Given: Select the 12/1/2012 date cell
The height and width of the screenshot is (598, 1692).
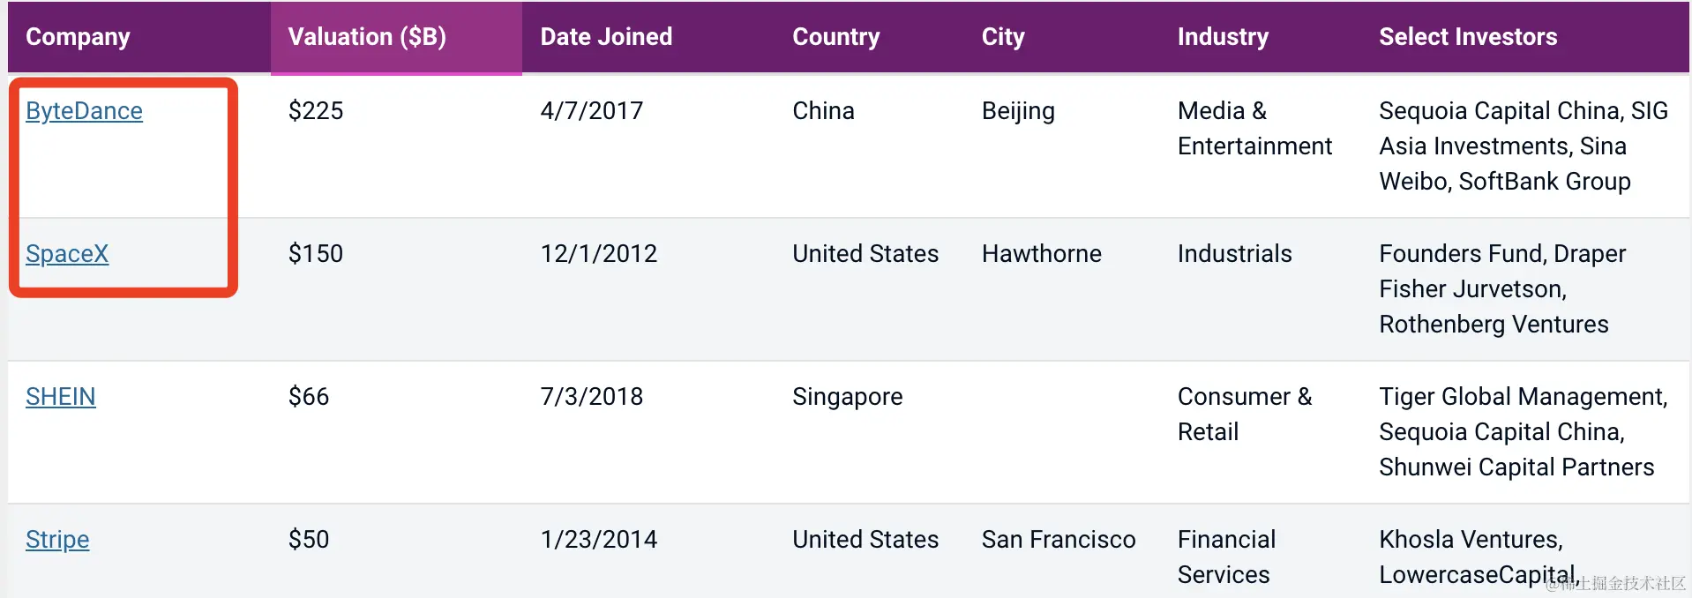Looking at the screenshot, I should [599, 254].
